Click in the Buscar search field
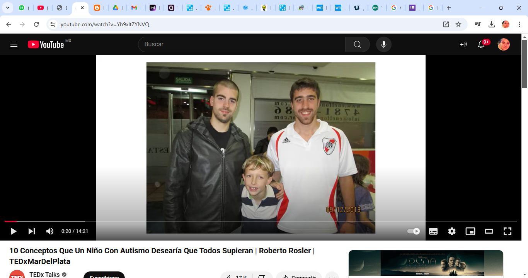This screenshot has width=528, height=278. click(242, 44)
